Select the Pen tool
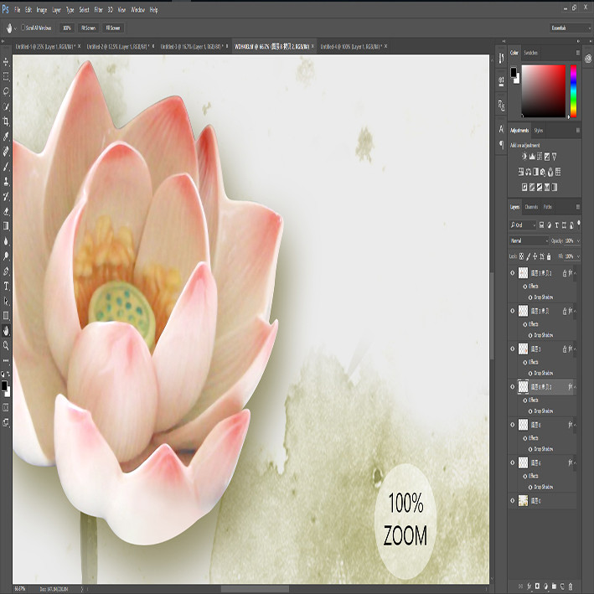 [6, 271]
